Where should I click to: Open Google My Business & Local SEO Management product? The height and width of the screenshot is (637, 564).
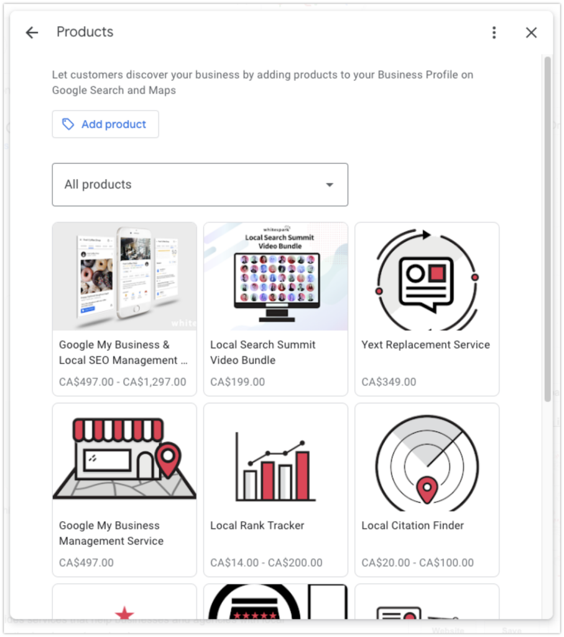click(x=124, y=309)
